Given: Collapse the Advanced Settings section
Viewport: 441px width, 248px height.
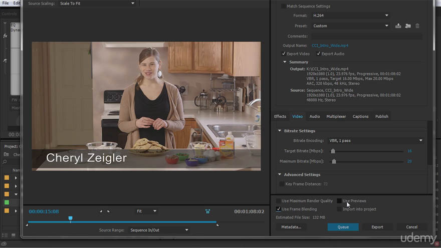Looking at the screenshot, I should [280, 175].
